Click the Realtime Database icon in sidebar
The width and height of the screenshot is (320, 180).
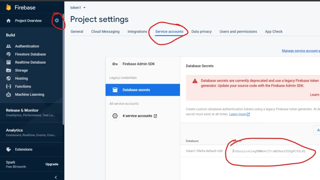[x=8, y=62]
